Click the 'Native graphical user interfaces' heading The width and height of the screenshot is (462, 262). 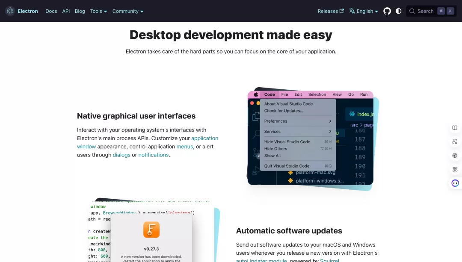point(136,116)
